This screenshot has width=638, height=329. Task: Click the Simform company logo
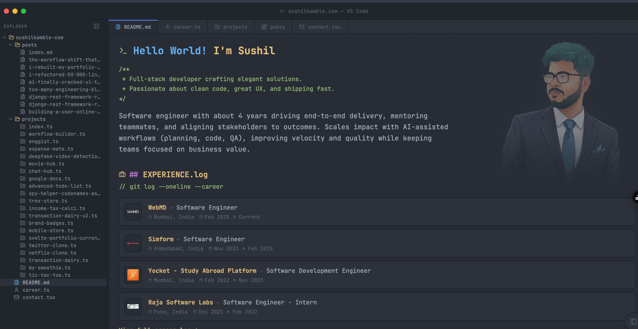(133, 243)
